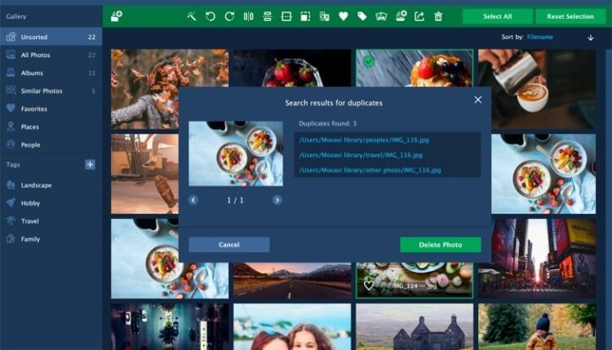Image resolution: width=612 pixels, height=350 pixels.
Task: Open the tag tool in toolbar
Action: pos(362,16)
